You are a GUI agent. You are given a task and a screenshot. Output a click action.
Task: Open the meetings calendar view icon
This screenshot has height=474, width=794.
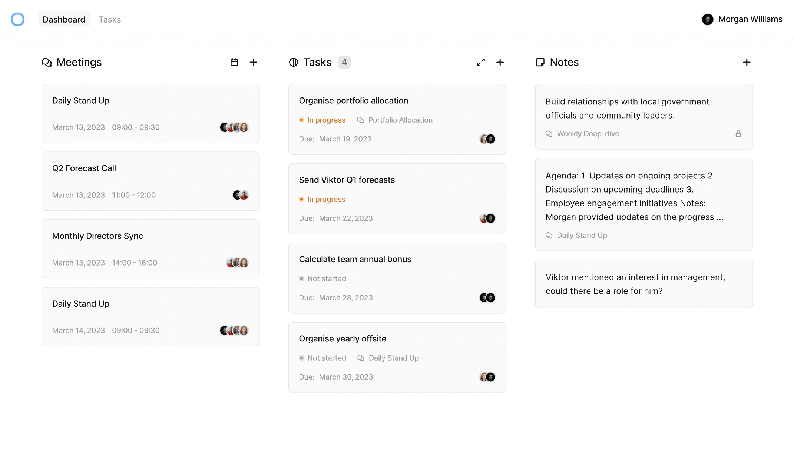(x=234, y=62)
